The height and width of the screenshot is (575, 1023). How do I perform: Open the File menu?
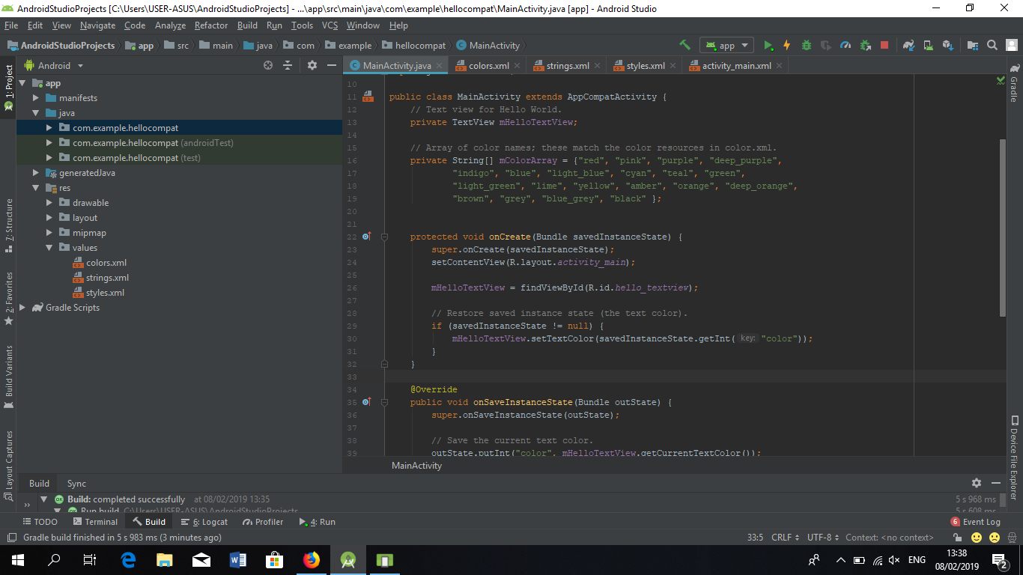pyautogui.click(x=11, y=25)
